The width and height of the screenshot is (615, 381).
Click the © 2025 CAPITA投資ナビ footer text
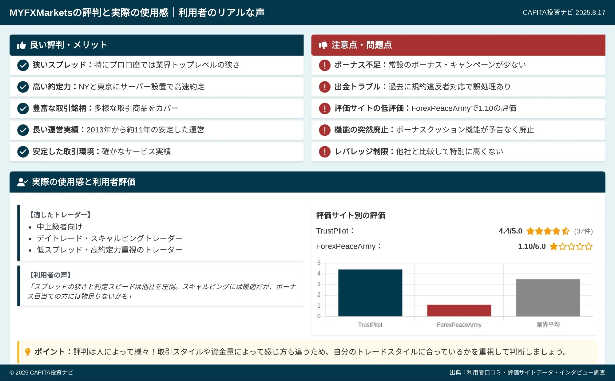(x=41, y=373)
